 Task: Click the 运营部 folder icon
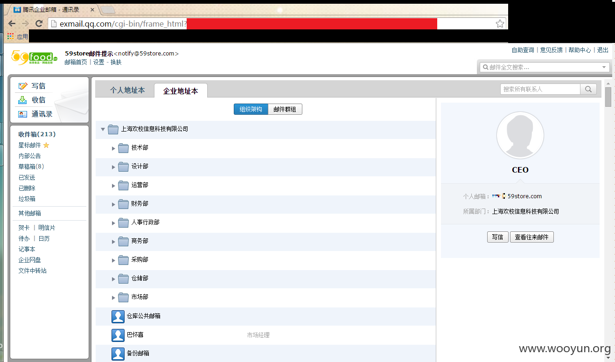123,185
